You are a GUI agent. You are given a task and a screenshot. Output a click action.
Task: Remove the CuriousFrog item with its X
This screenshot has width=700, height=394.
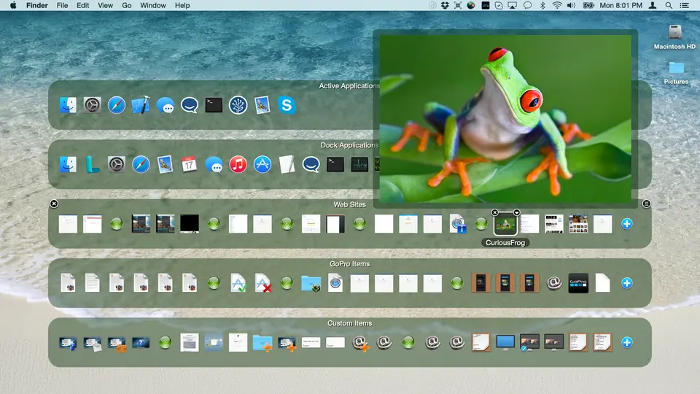tap(494, 212)
